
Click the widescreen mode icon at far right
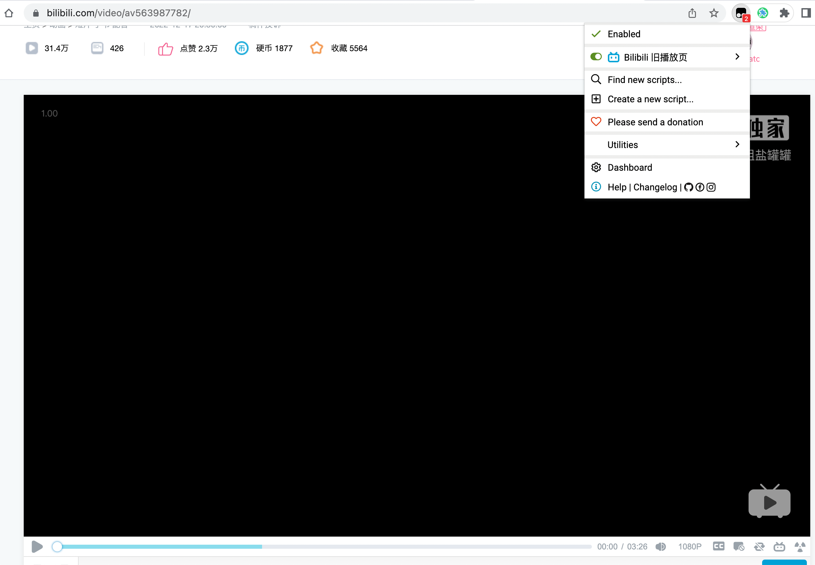point(800,546)
